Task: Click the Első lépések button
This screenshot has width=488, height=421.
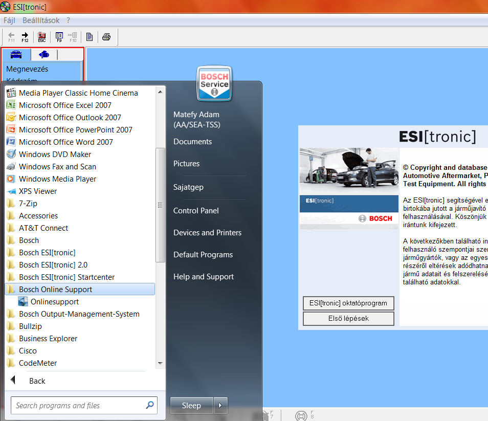Action: coord(348,318)
